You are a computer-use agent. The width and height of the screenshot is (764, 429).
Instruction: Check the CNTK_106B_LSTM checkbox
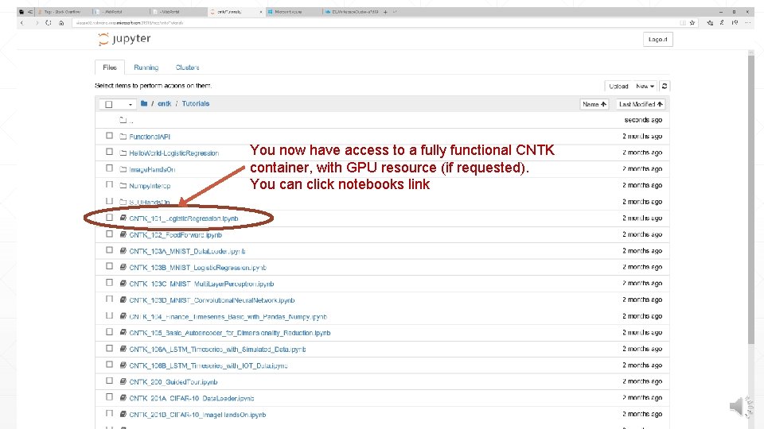[110, 365]
